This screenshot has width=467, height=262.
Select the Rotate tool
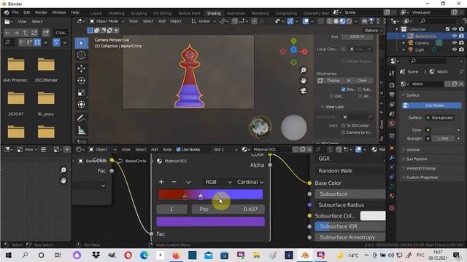[81, 81]
